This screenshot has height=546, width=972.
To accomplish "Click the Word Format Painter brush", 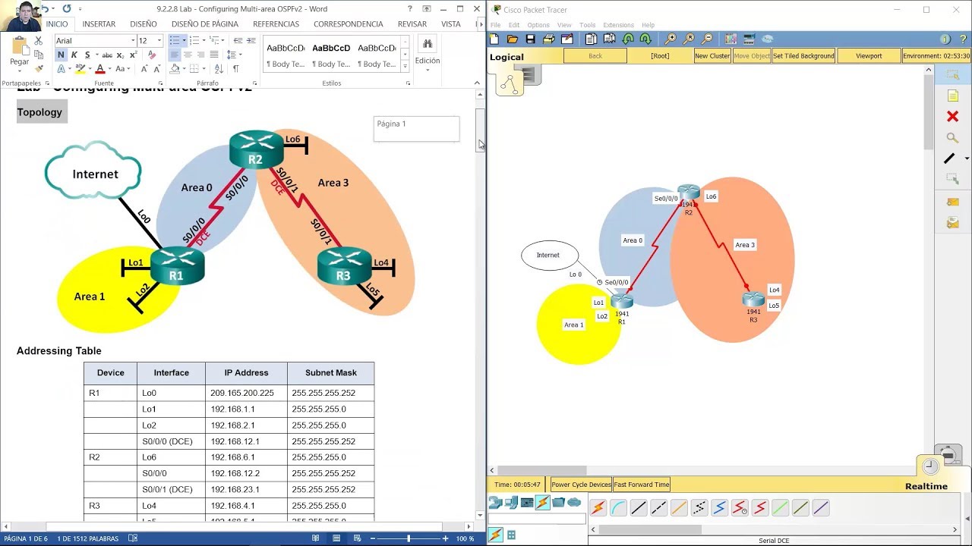I will pyautogui.click(x=39, y=68).
